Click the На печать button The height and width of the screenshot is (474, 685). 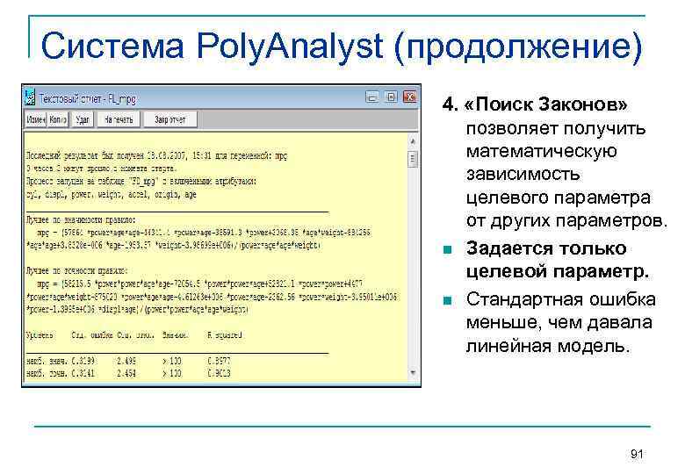tap(119, 119)
